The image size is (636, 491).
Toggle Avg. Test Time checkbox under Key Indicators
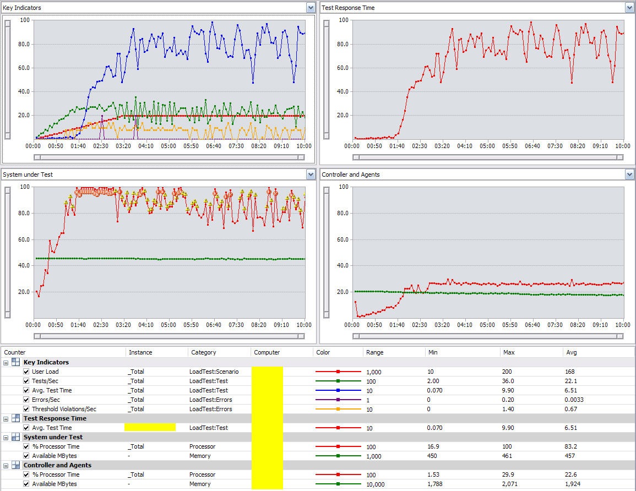click(26, 390)
